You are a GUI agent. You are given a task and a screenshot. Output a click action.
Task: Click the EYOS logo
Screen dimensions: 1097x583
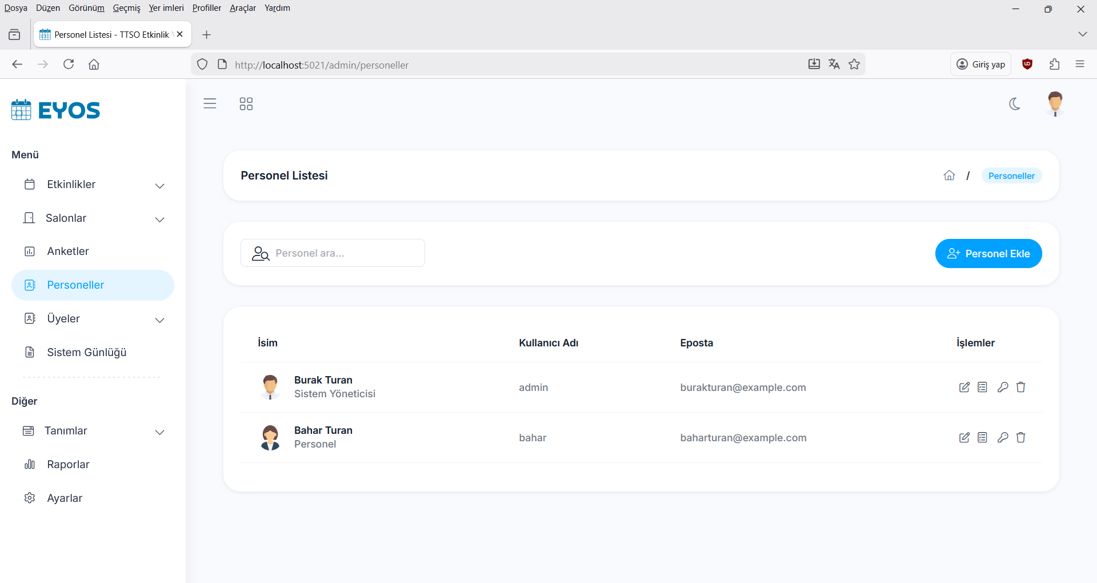click(56, 110)
